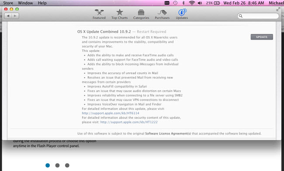Open the support.apple.com/kb/HT6114 link
284x171 pixels.
pos(111,113)
